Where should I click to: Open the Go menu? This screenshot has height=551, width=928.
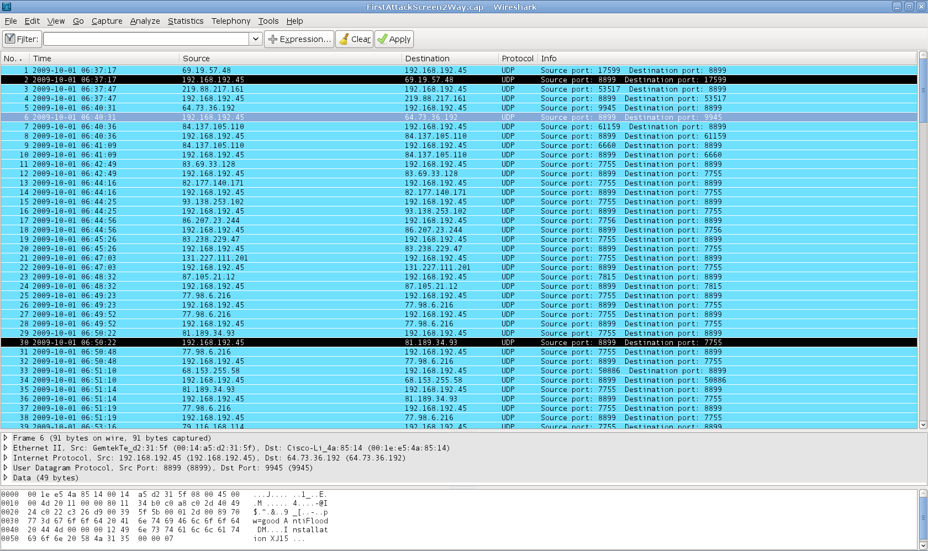pos(78,21)
